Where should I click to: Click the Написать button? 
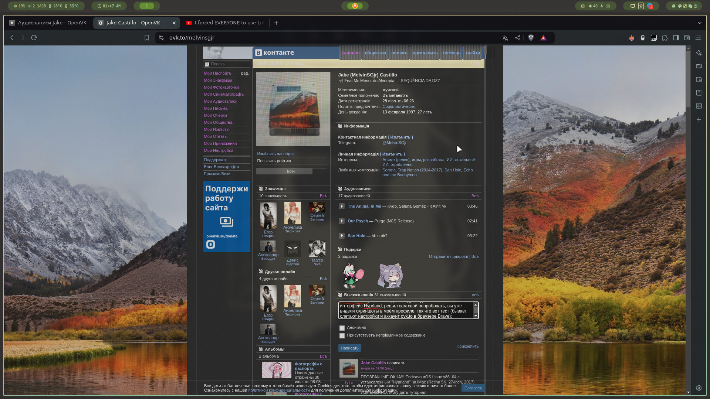349,348
